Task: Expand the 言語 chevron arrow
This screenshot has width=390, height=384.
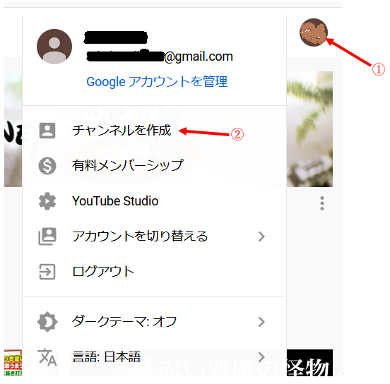Action: click(x=261, y=357)
